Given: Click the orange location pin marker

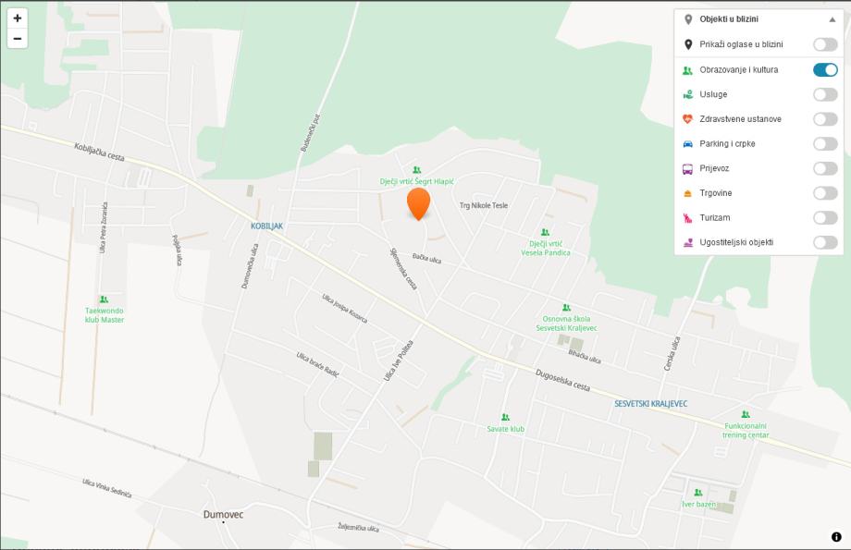Looking at the screenshot, I should click(x=418, y=204).
